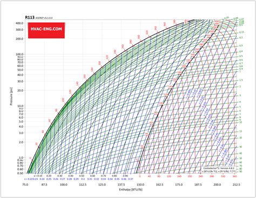Image resolution: width=256 pixels, height=198 pixels.
Task: Select the 162.5 enthalpy axis label
Action: click(159, 184)
